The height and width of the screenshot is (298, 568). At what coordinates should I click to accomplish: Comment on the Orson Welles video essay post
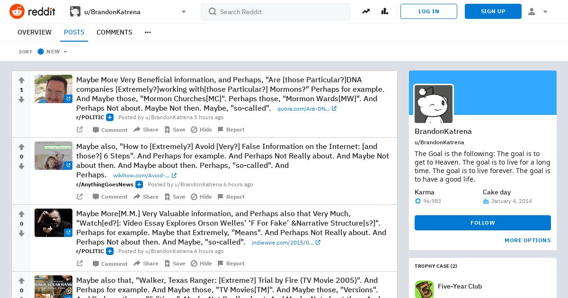coord(110,263)
